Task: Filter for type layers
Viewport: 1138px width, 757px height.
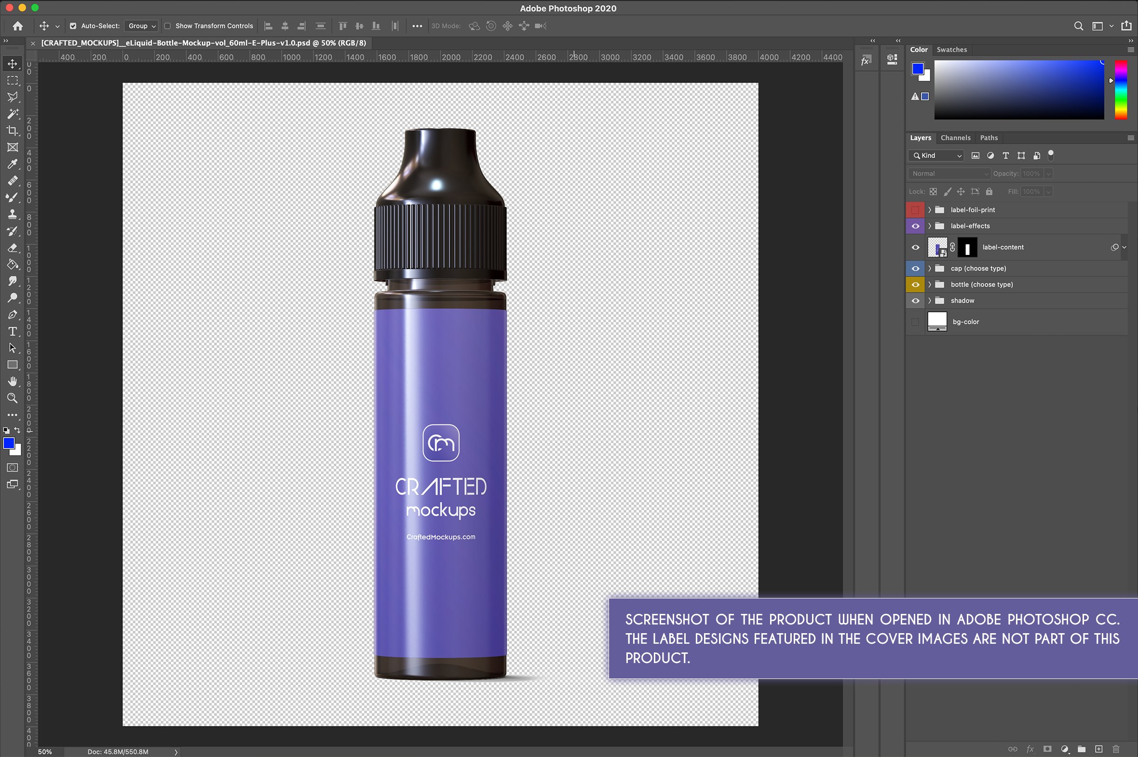Action: click(1006, 156)
